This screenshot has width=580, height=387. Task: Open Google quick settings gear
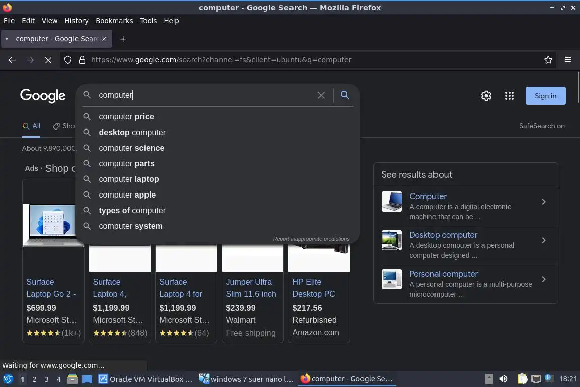click(486, 96)
